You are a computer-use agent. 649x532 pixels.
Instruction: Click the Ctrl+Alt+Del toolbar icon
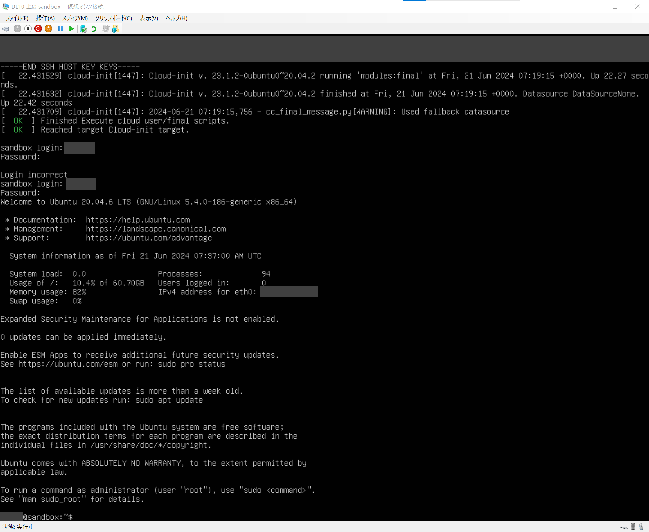click(x=6, y=29)
